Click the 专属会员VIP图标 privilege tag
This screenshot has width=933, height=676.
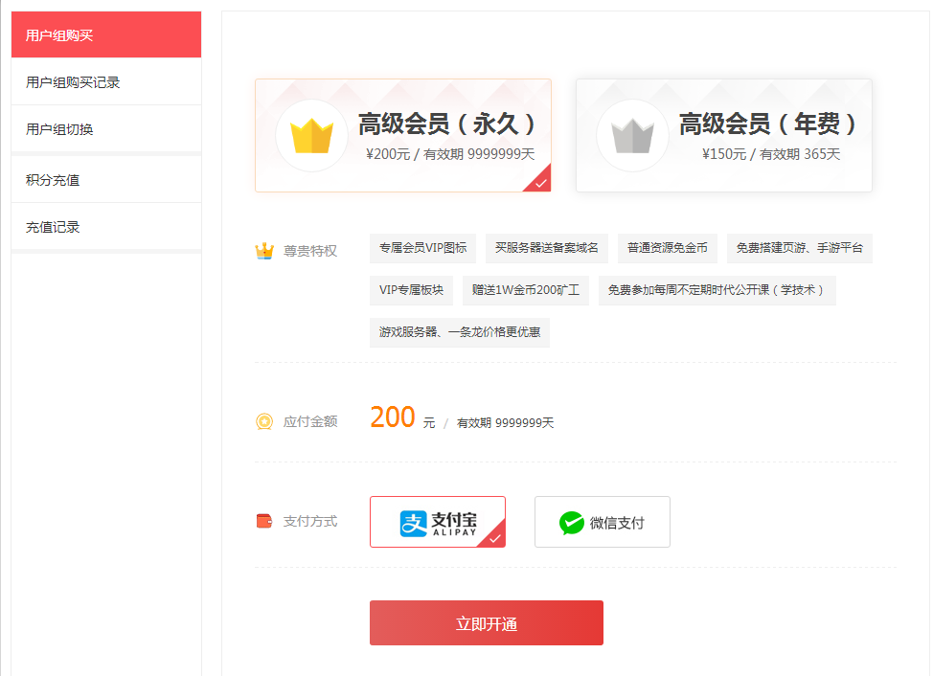(x=422, y=248)
